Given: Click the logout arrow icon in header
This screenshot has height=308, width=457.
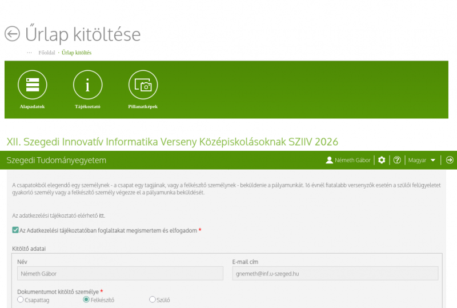Looking at the screenshot, I should [x=450, y=160].
